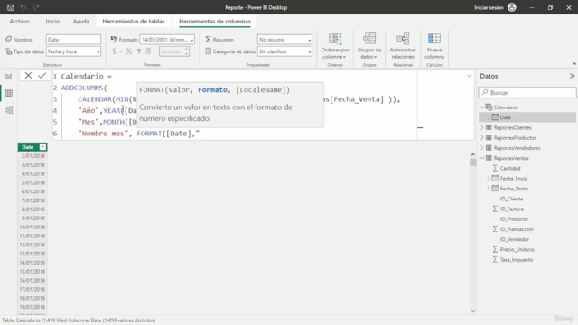Select ID_Vendedor field

point(515,239)
